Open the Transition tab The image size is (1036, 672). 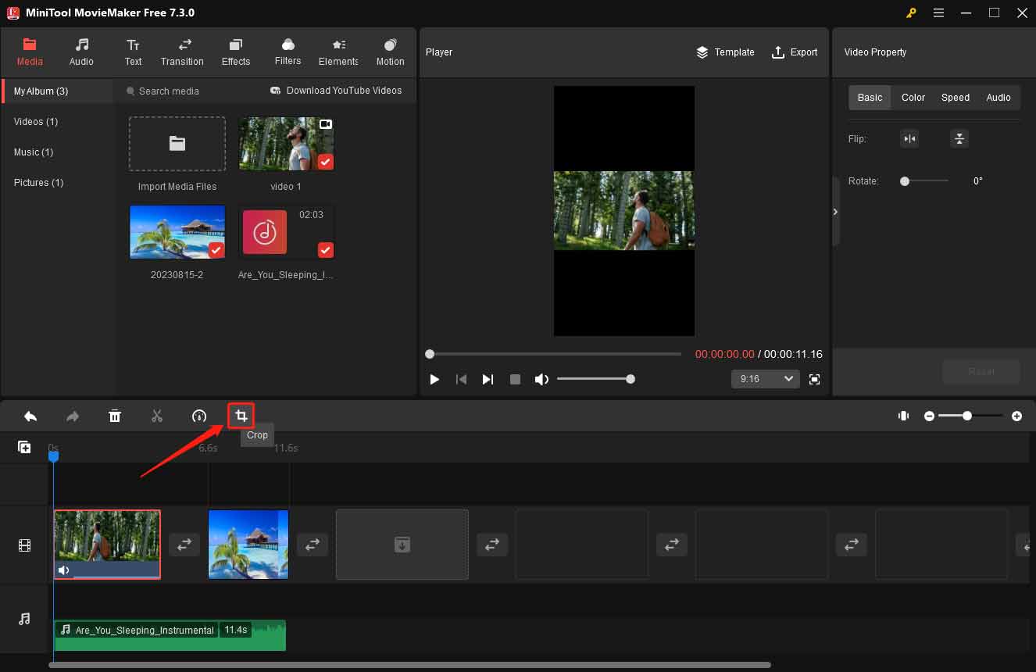coord(182,52)
